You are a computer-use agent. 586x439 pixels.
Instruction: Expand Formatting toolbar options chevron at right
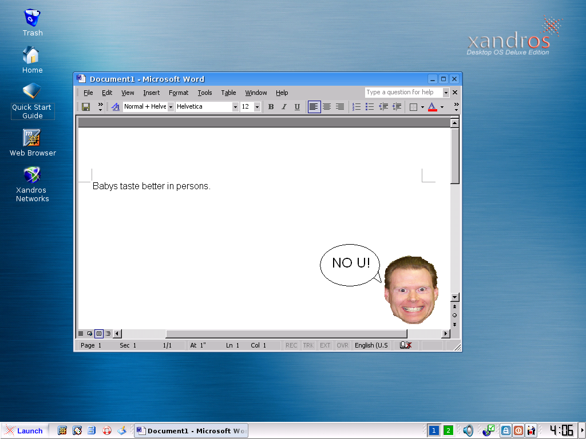(x=456, y=107)
